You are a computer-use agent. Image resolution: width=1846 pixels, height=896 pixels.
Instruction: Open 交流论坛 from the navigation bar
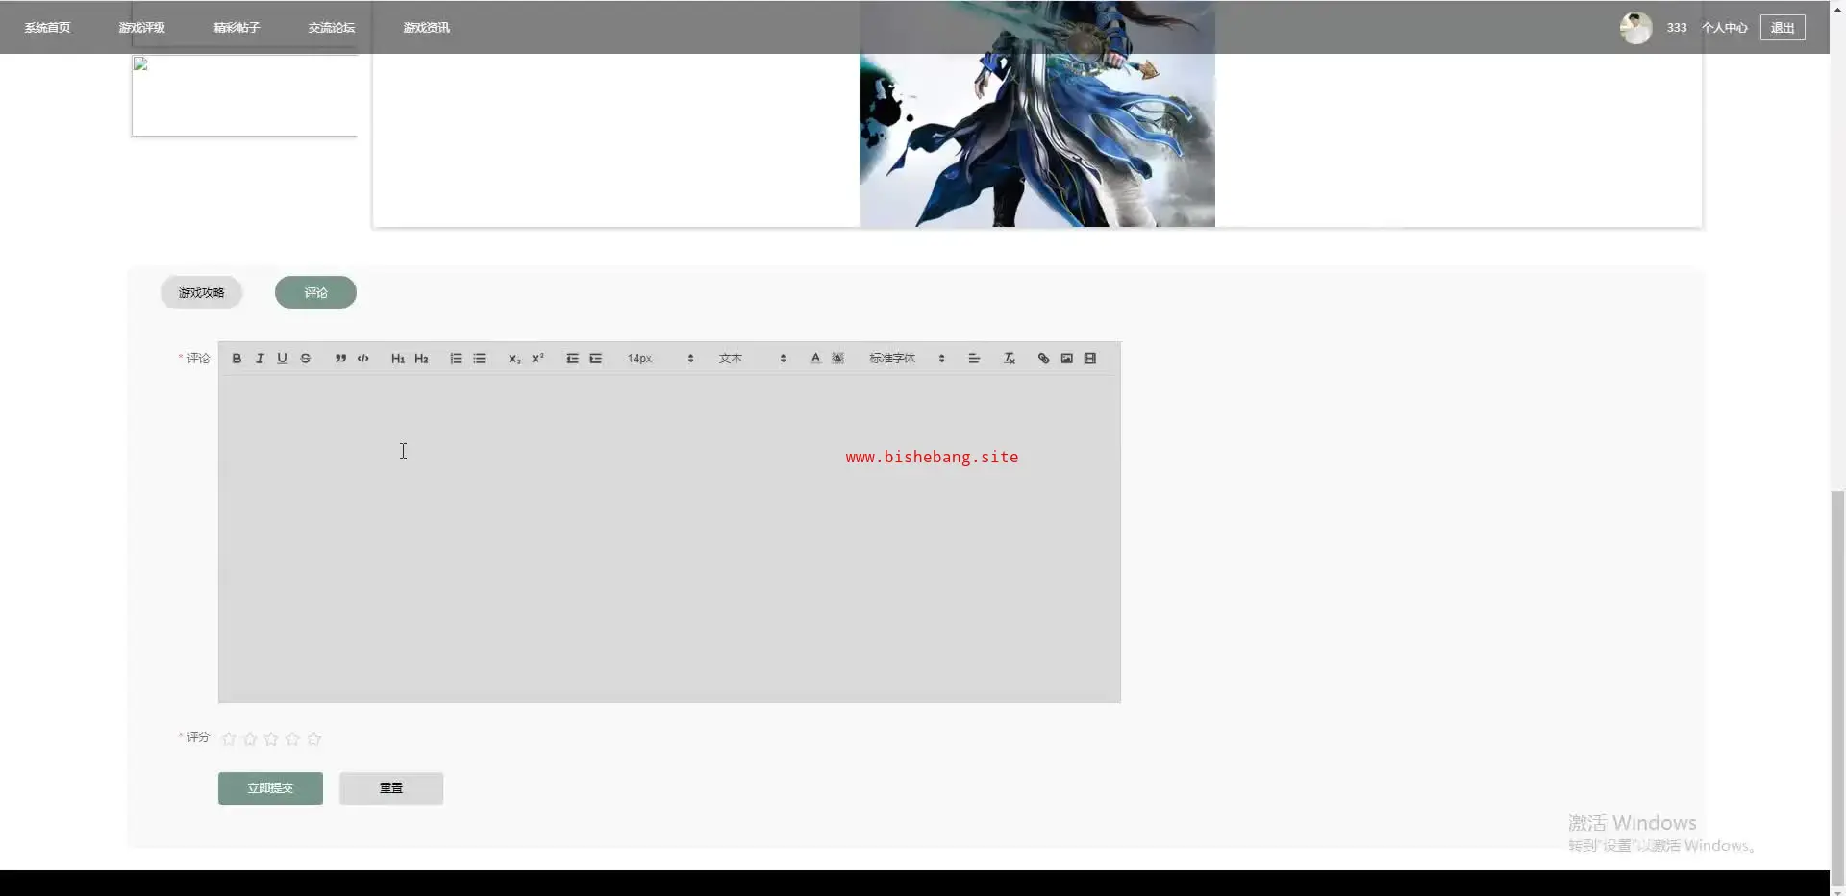[x=332, y=28]
